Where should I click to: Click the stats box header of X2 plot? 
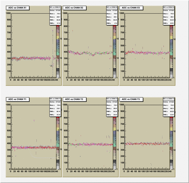(112, 7)
